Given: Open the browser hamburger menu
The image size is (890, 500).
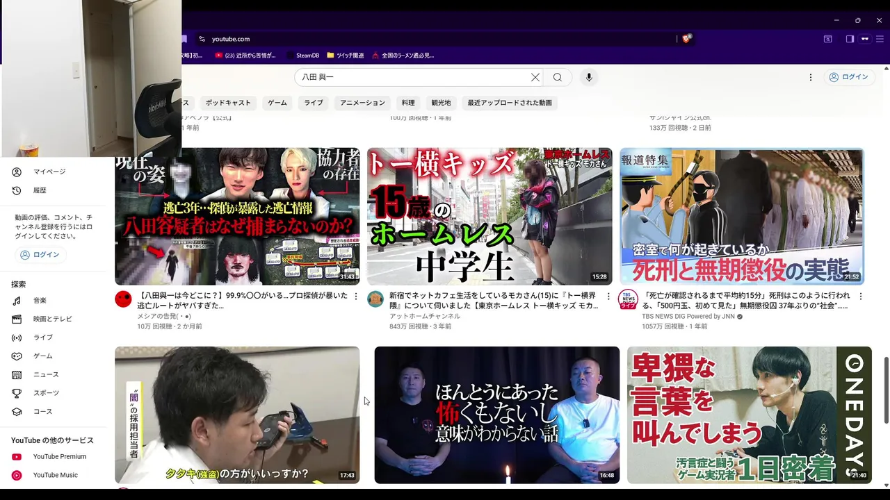Looking at the screenshot, I should 879,39.
